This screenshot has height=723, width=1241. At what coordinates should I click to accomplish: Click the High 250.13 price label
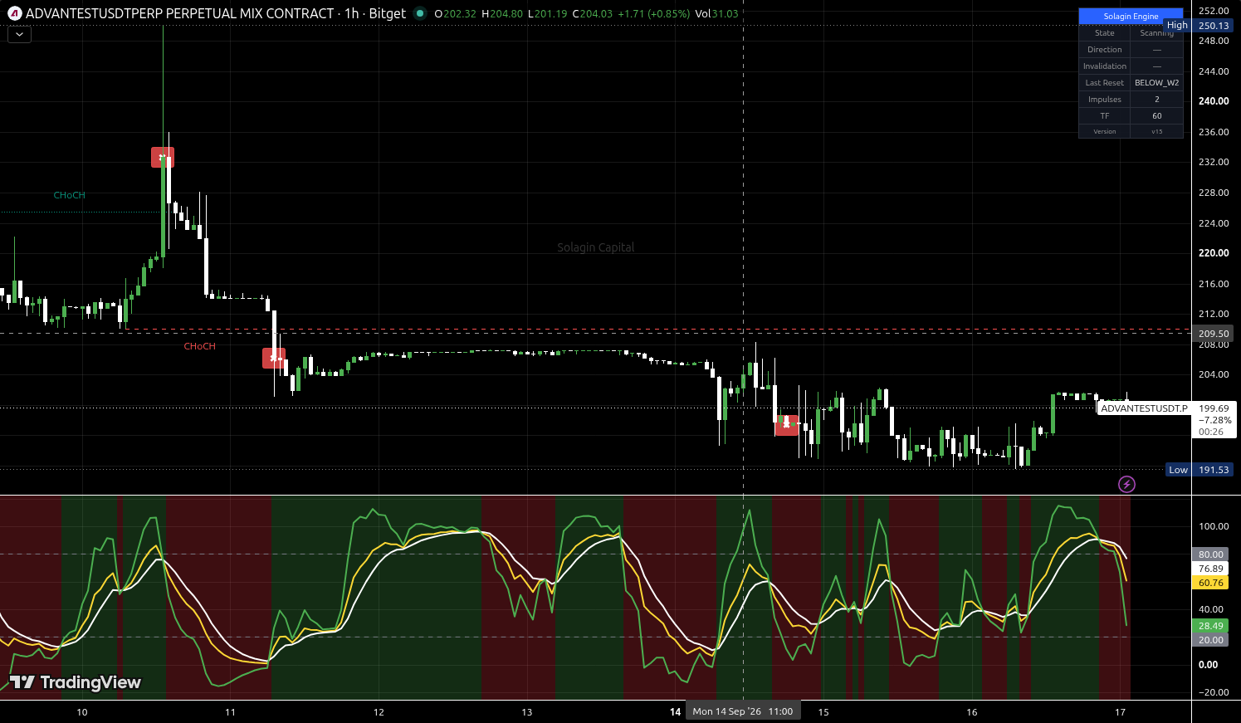(x=1199, y=26)
